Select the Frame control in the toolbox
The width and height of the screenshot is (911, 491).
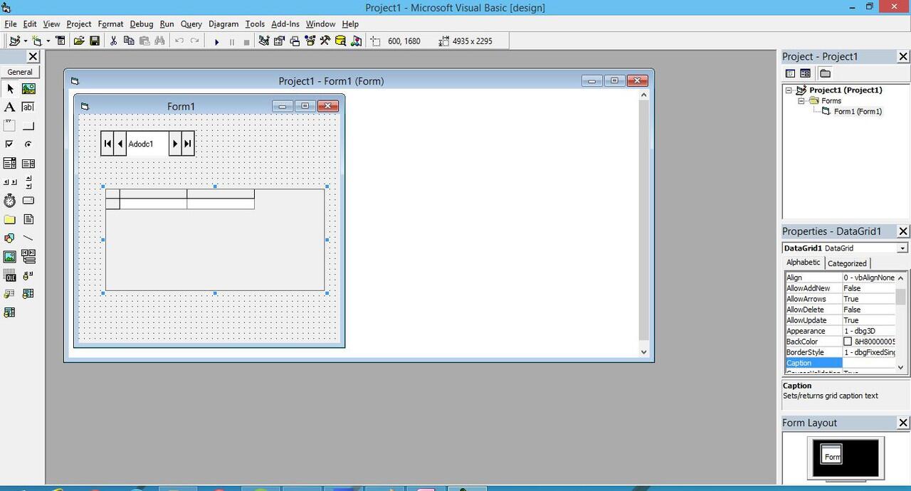point(10,126)
